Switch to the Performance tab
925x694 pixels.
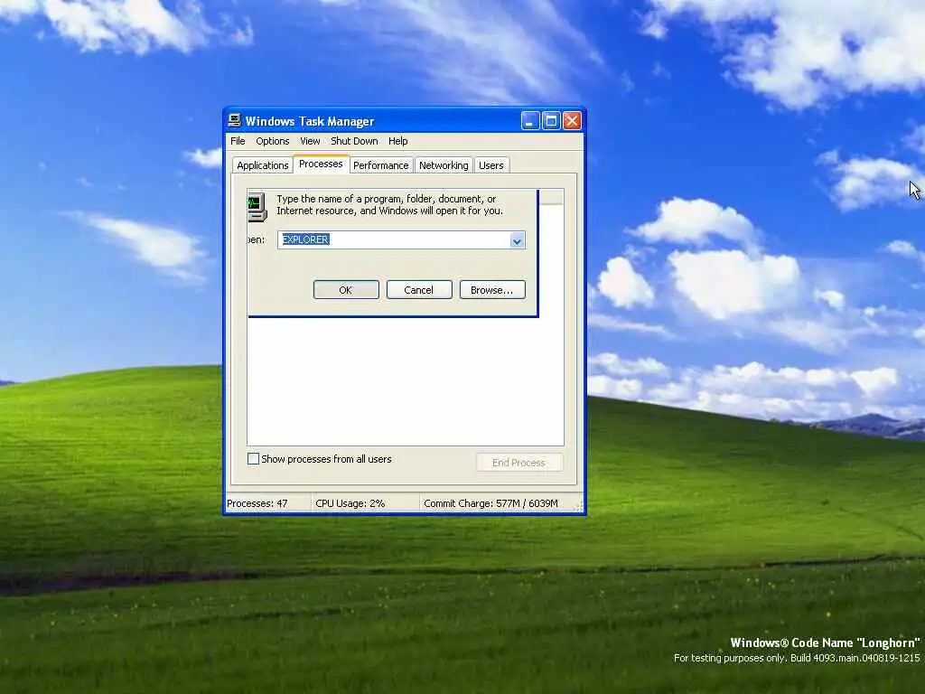[x=380, y=165]
